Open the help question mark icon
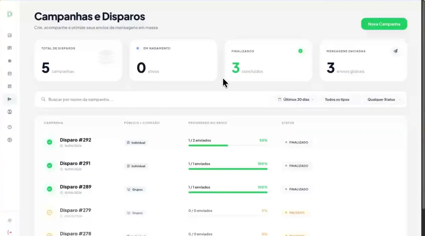The height and width of the screenshot is (236, 425). click(x=10, y=127)
